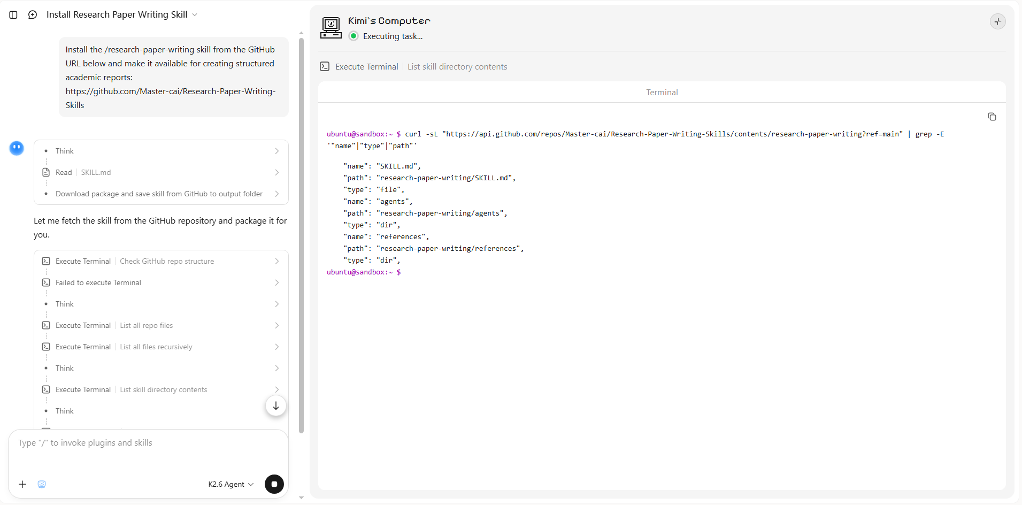The height and width of the screenshot is (505, 1022).
Task: Click the Execute Terminal label in right panel header
Action: (x=367, y=66)
